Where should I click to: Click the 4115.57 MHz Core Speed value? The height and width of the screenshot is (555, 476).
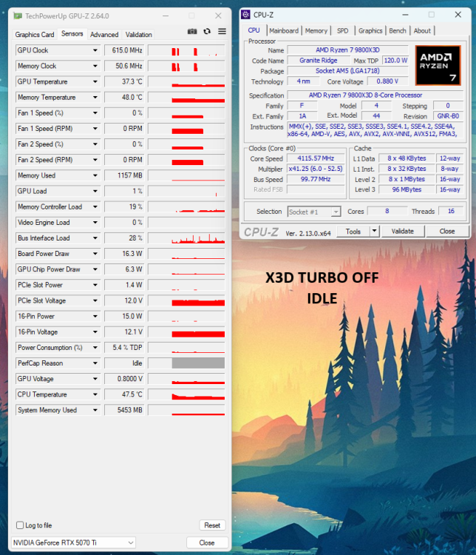tap(316, 158)
